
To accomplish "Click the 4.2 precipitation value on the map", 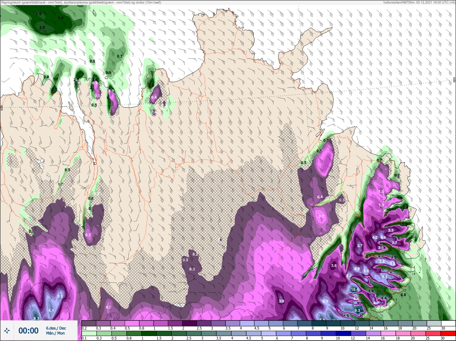I will (375, 237).
